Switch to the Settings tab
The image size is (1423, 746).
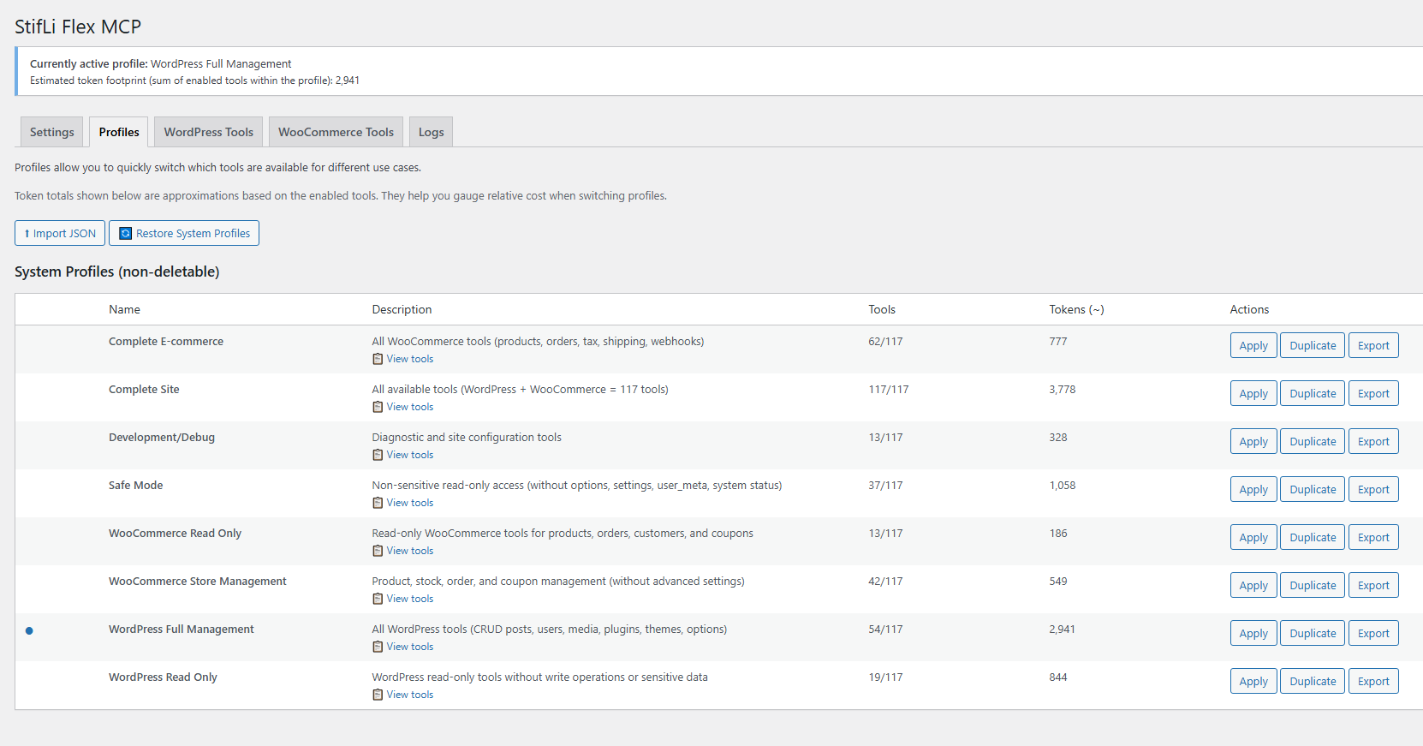click(52, 133)
